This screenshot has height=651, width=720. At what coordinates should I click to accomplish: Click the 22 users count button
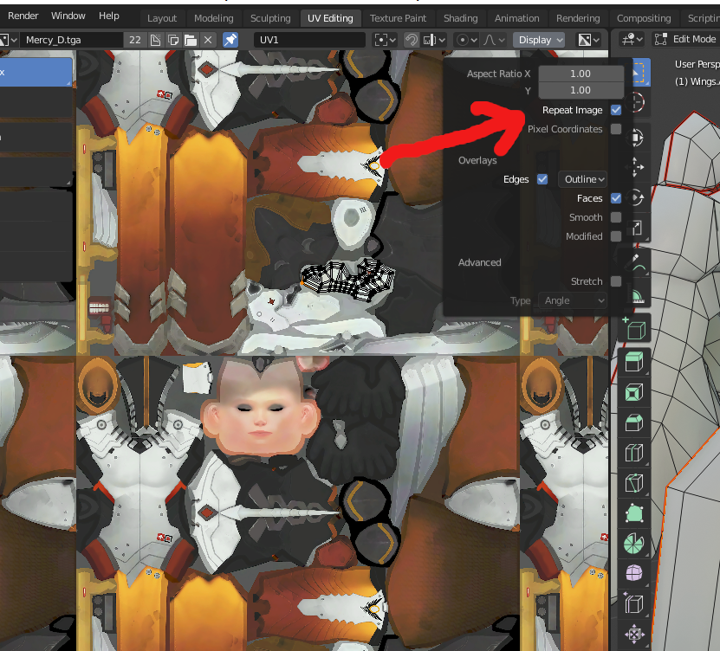point(135,40)
